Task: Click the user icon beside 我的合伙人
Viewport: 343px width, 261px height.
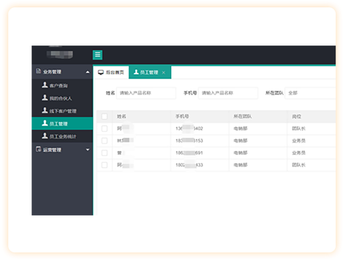Action: coord(45,98)
